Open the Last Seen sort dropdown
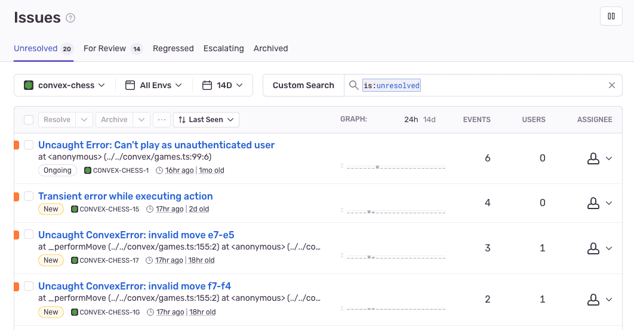Viewport: 634px width, 330px height. (x=206, y=120)
